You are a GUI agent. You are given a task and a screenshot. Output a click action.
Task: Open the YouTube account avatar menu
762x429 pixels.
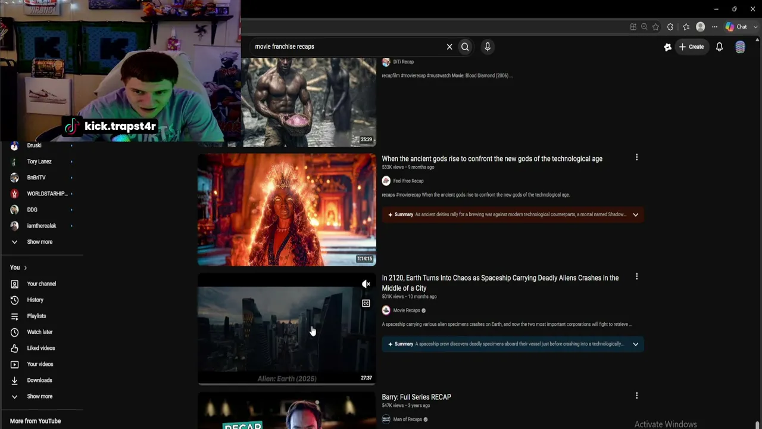(740, 47)
